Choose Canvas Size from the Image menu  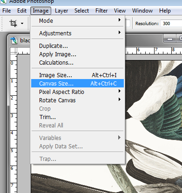(x=77, y=83)
